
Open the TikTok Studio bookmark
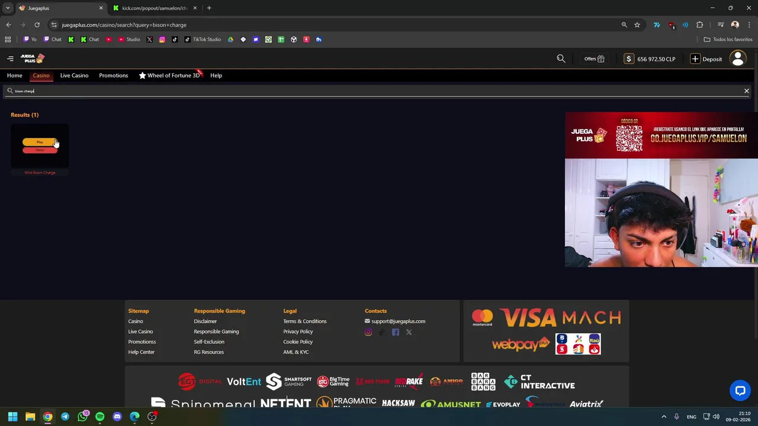pos(203,40)
